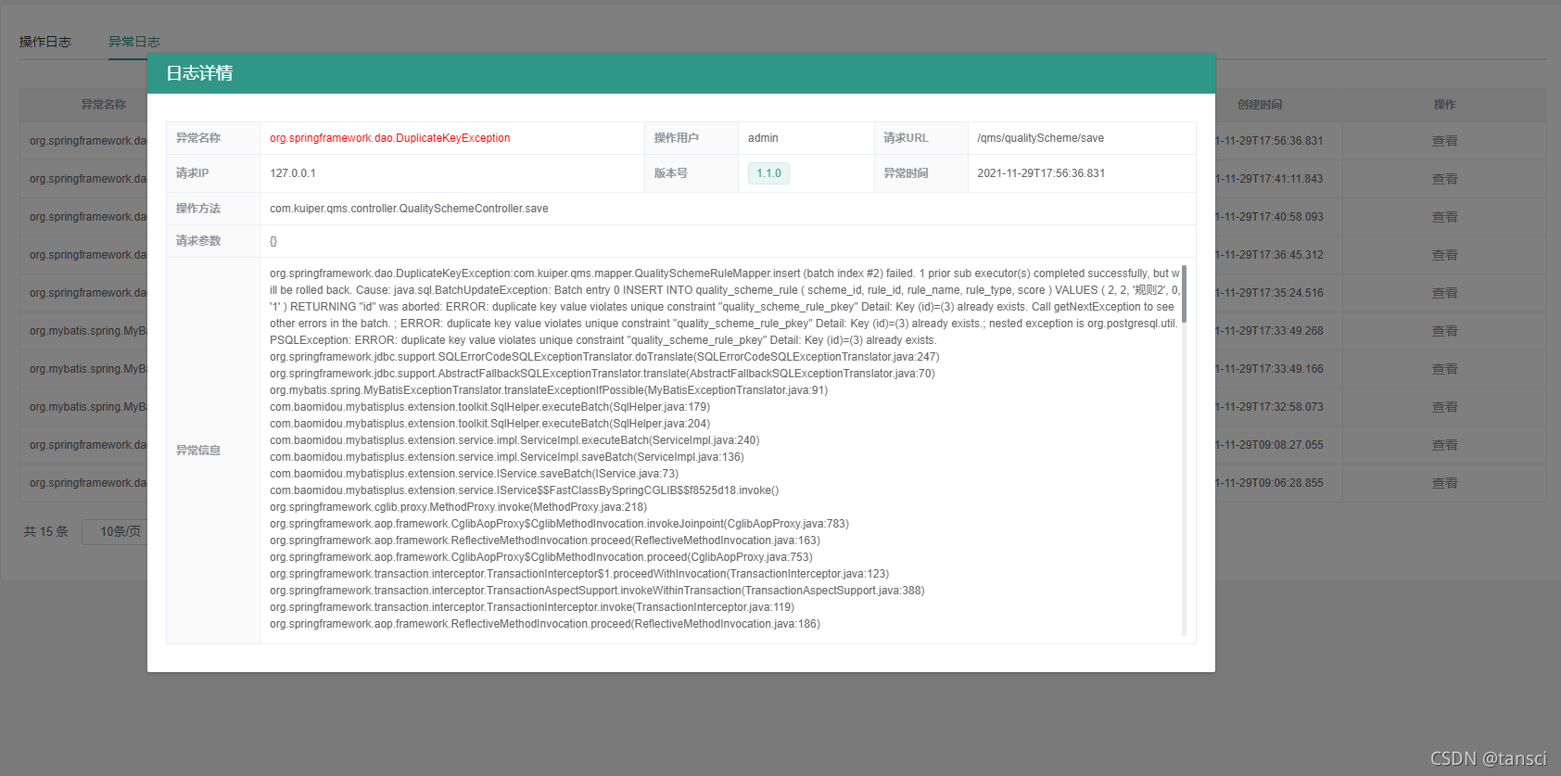Click 查看 for log at 17:56:36.831

point(1444,141)
